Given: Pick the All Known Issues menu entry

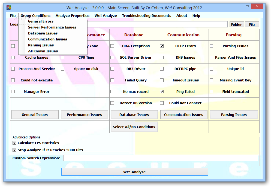Looking at the screenshot, I should pyautogui.click(x=53, y=51).
